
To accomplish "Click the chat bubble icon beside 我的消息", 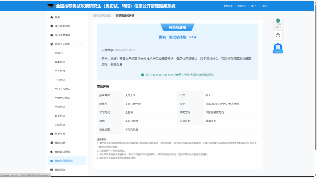I will (x=52, y=170).
